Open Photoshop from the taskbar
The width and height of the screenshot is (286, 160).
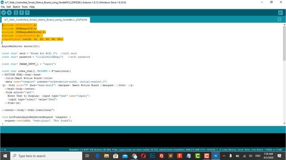click(152, 156)
